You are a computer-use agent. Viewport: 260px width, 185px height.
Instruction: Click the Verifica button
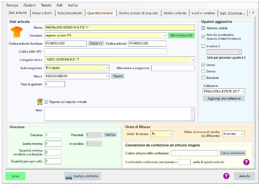coord(110,135)
